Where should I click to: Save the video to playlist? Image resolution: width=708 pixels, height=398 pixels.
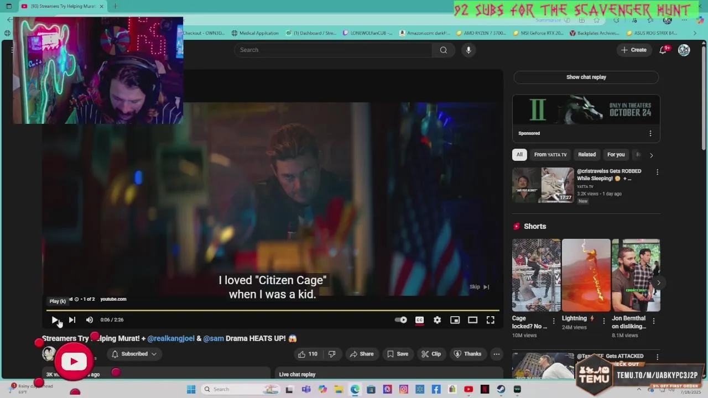coord(398,354)
